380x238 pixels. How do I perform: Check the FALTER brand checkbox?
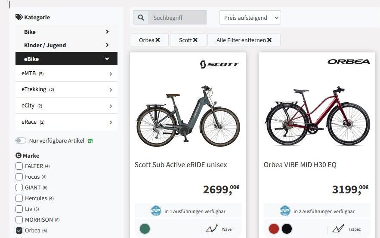[19, 166]
